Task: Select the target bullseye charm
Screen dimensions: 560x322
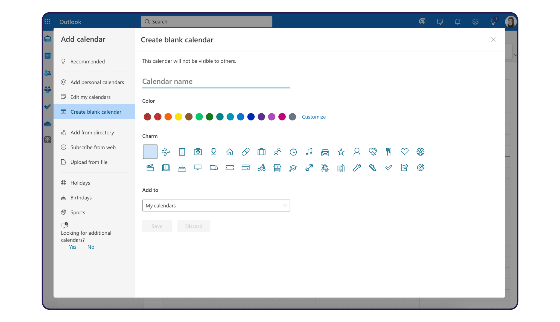Action: click(x=421, y=168)
